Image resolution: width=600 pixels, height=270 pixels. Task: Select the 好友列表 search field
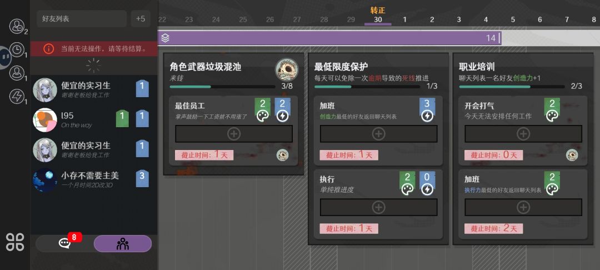82,19
